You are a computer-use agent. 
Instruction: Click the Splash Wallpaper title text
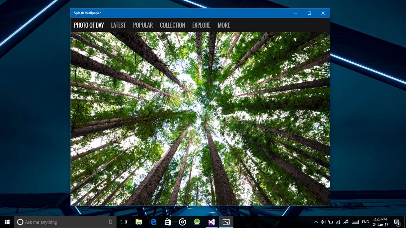[87, 13]
